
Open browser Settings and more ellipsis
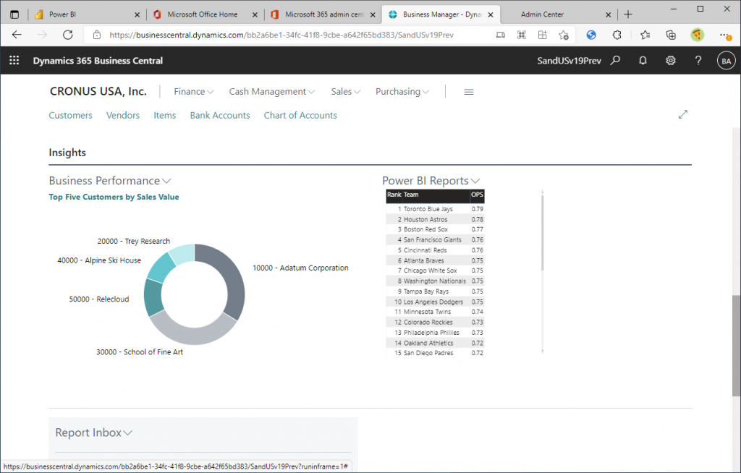725,35
